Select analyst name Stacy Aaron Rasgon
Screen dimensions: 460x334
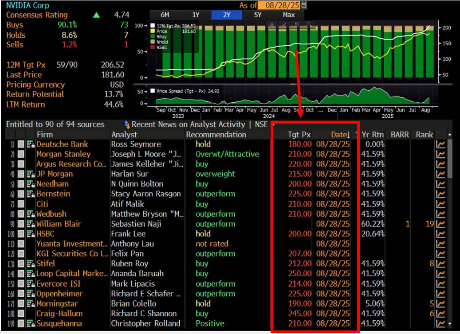(146, 194)
